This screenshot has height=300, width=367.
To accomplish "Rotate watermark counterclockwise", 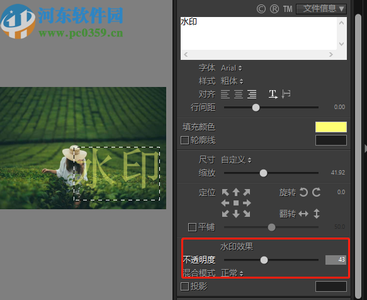I will pos(303,192).
